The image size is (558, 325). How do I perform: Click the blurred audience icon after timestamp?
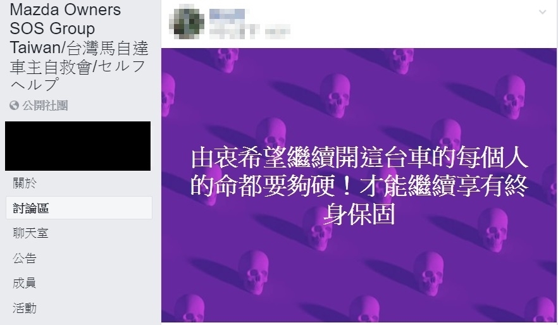tap(278, 31)
